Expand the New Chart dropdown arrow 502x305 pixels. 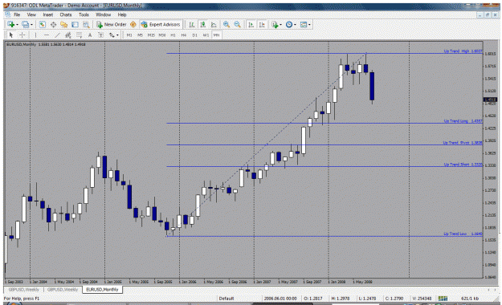point(17,25)
